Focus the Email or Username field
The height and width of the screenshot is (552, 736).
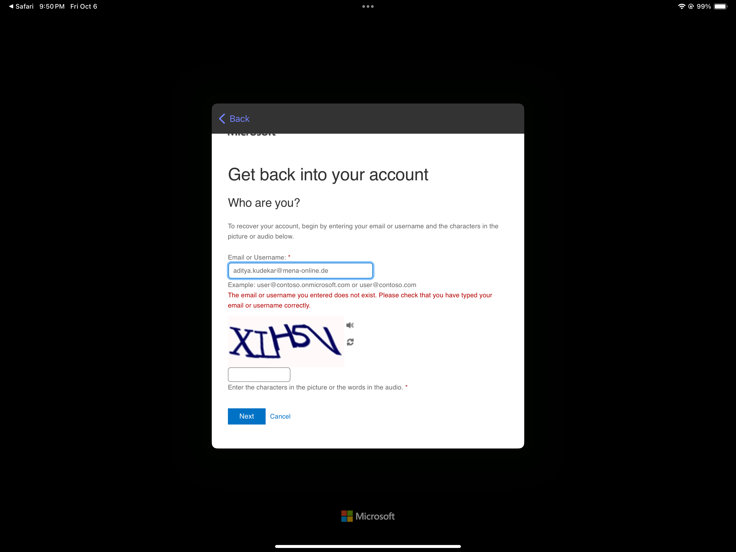(300, 270)
